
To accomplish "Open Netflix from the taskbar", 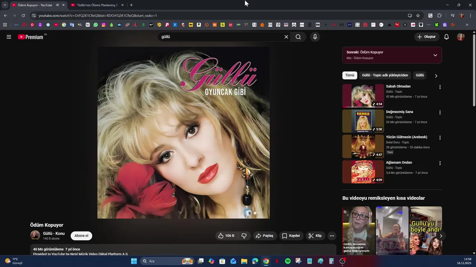I will click(277, 261).
